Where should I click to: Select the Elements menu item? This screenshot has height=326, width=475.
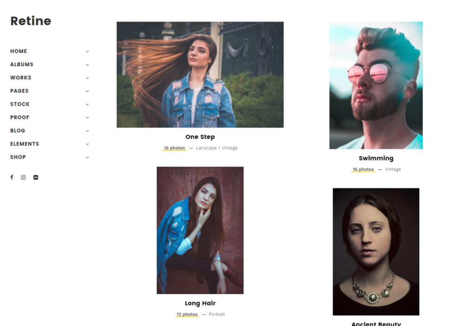tap(25, 144)
